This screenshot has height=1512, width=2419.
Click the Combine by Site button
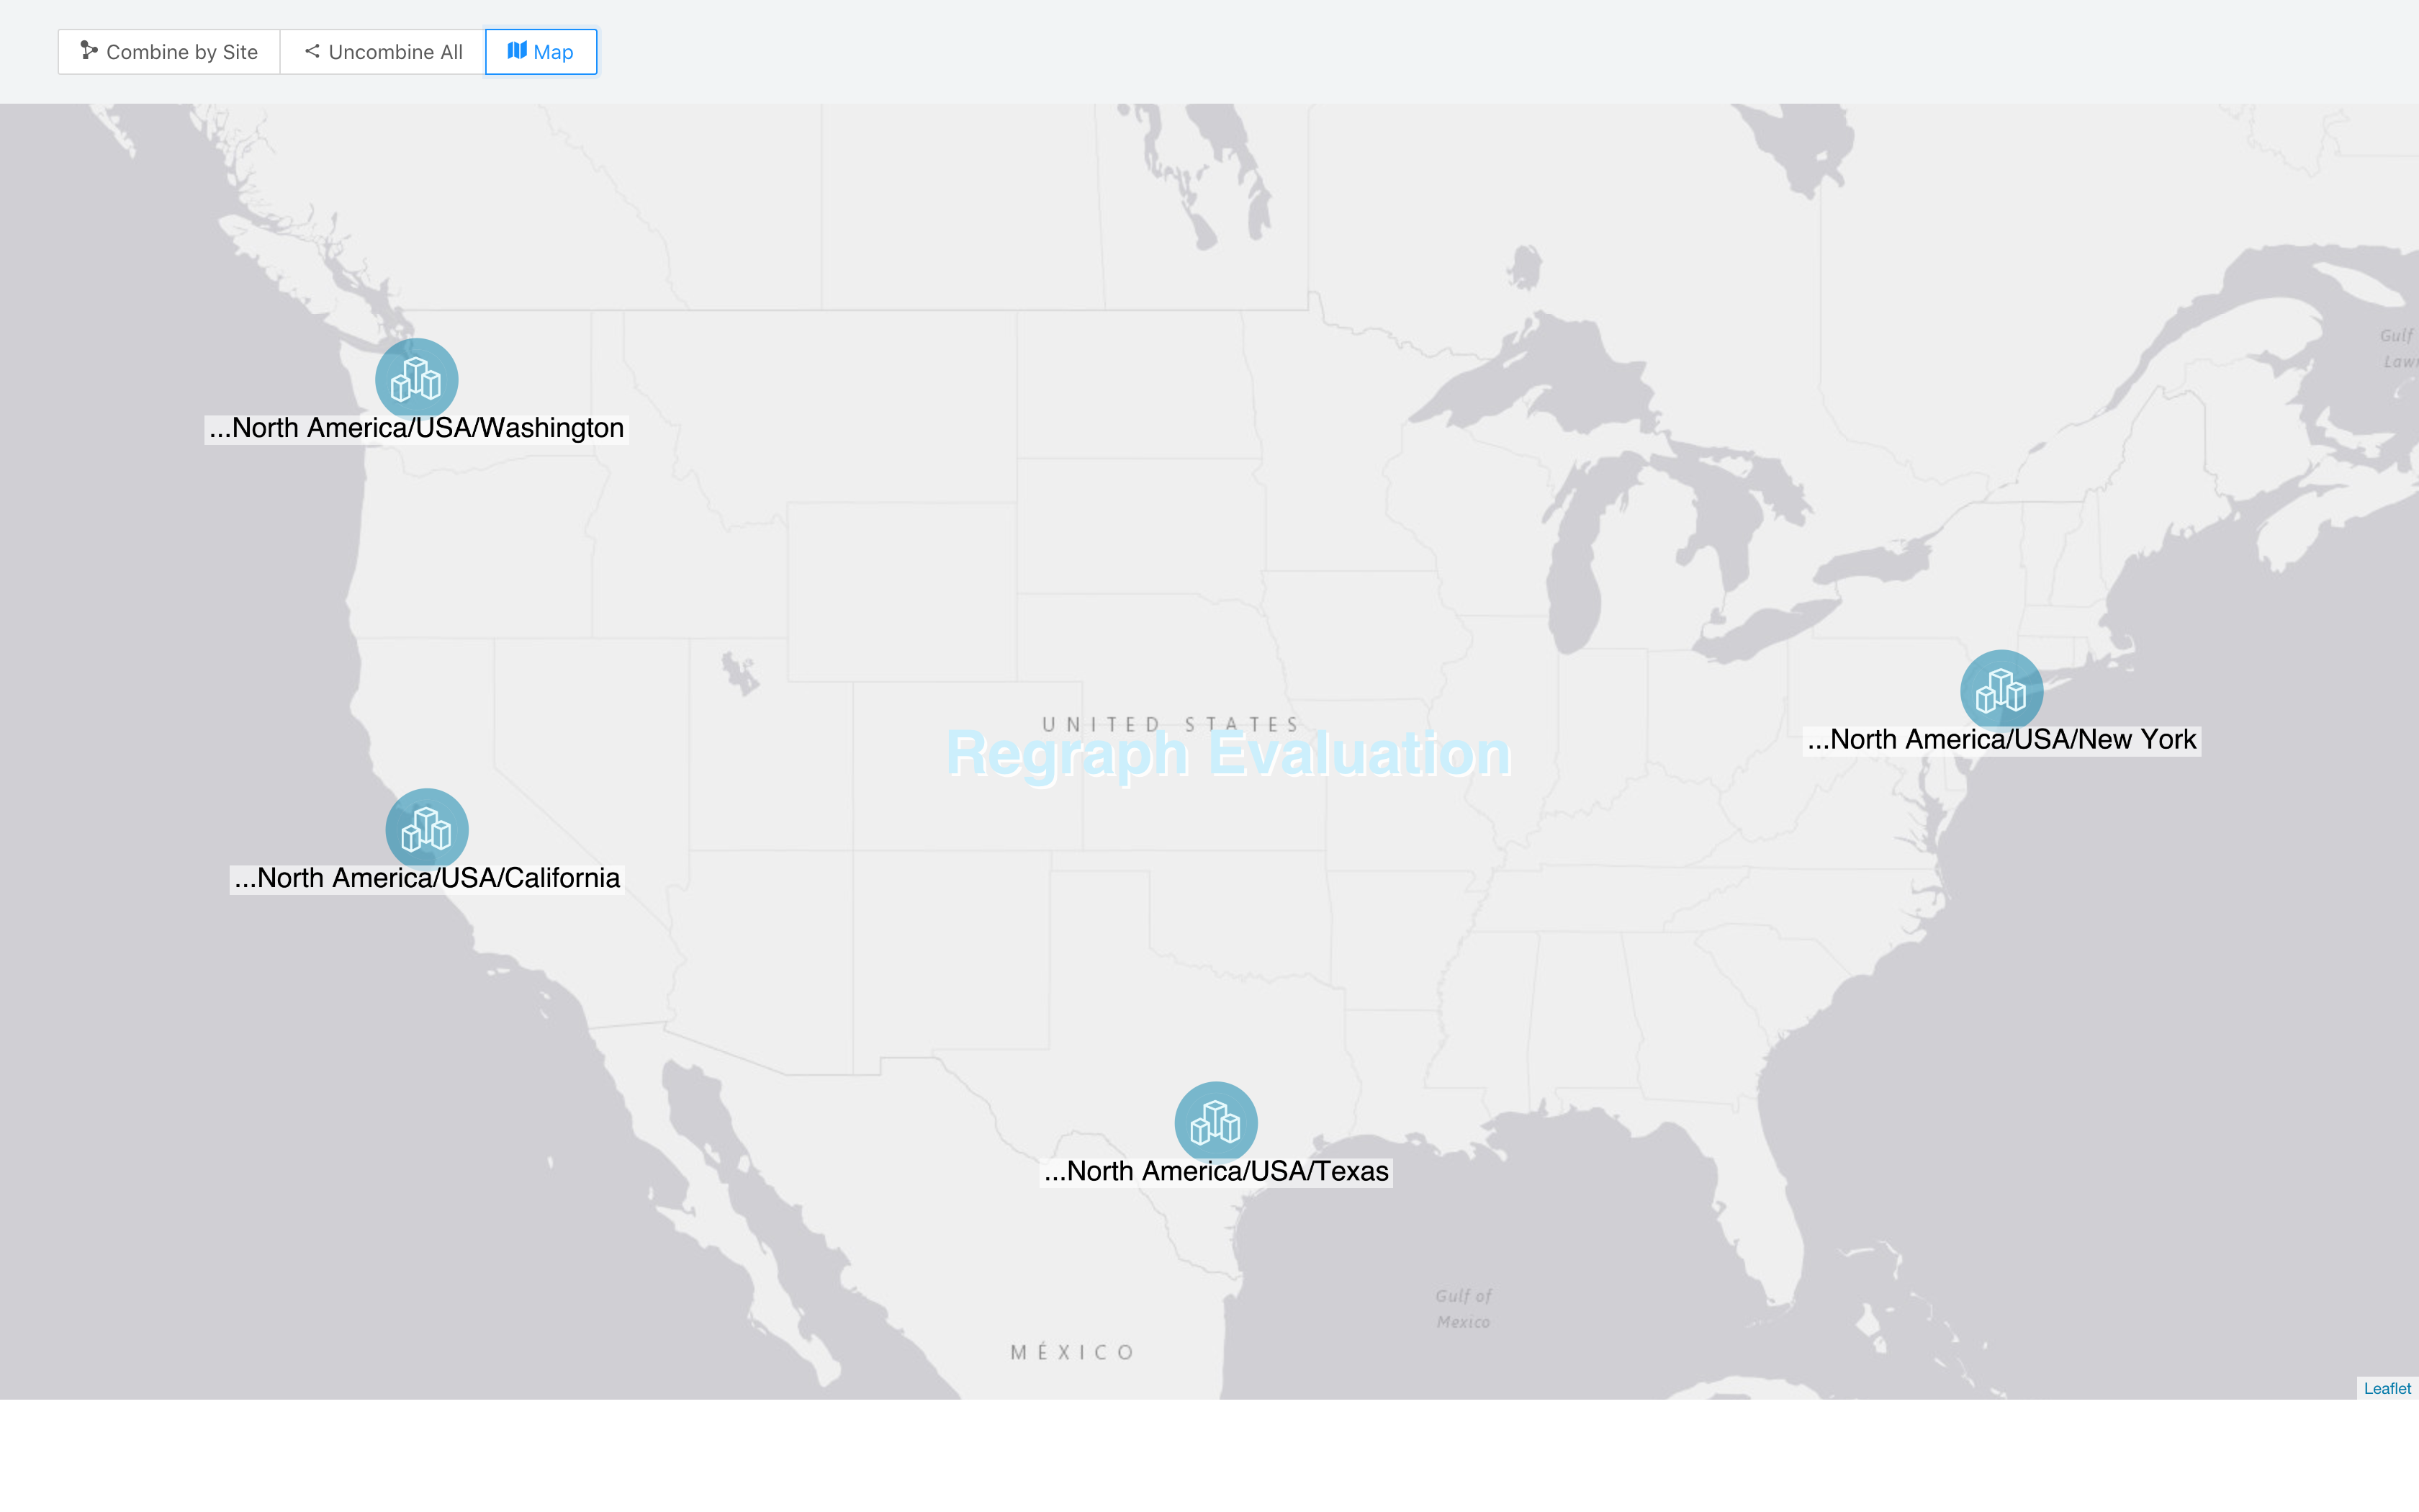click(x=169, y=52)
